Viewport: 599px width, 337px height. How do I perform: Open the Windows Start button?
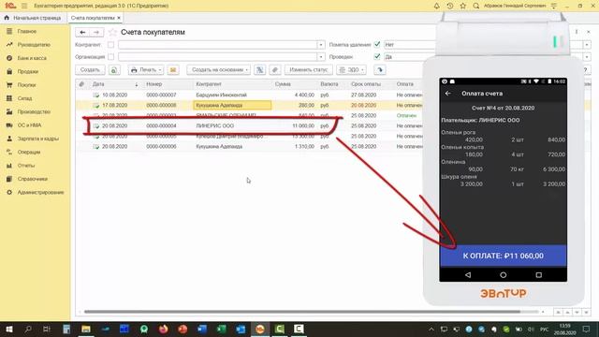(9, 329)
